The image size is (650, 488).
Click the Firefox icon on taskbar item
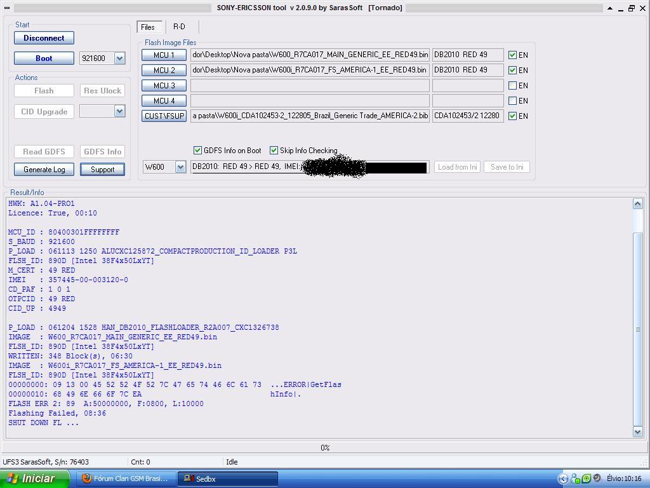(x=86, y=478)
